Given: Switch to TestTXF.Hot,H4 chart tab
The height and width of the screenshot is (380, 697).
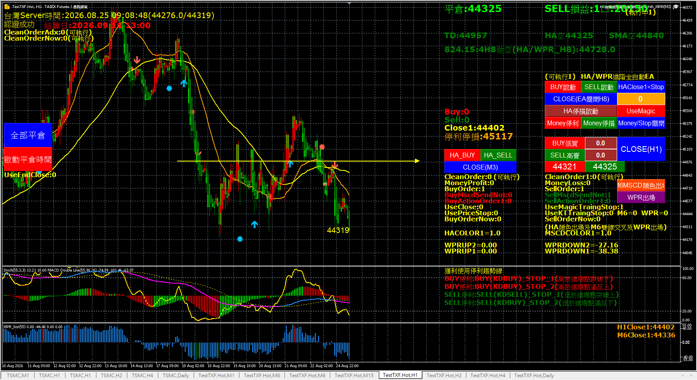Looking at the screenshot, I should 488,376.
